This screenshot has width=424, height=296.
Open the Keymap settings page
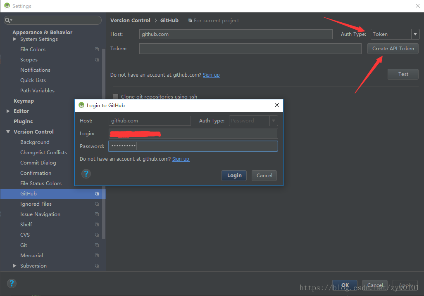click(24, 101)
